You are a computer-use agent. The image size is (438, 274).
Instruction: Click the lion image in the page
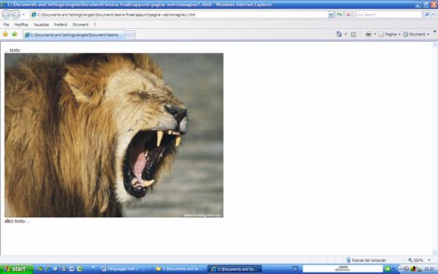tap(114, 135)
